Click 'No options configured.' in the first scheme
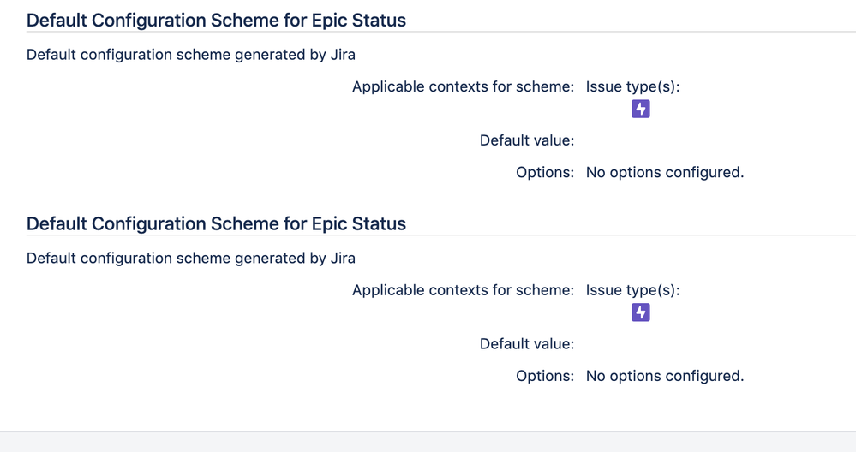 coord(665,172)
